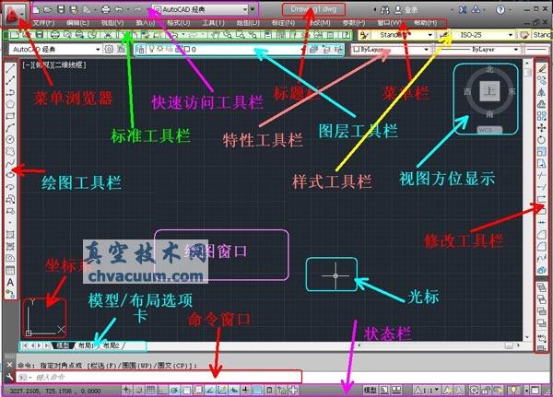The width and height of the screenshot is (553, 397).
Task: Select the Circle draw tool
Action: [x=10, y=139]
